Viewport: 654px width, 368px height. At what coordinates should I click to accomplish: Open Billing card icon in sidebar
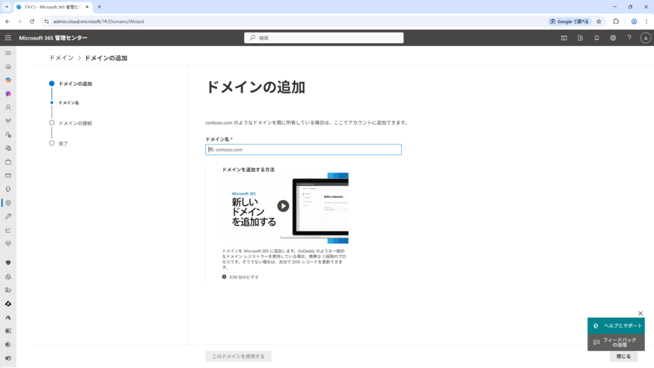click(x=8, y=175)
